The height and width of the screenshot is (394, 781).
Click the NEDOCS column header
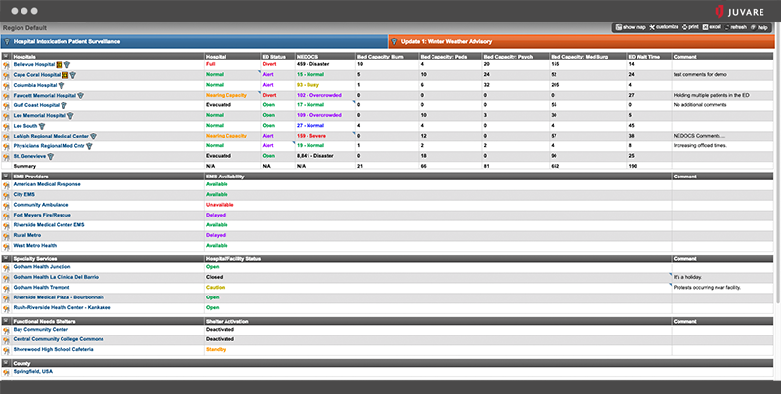pos(325,57)
